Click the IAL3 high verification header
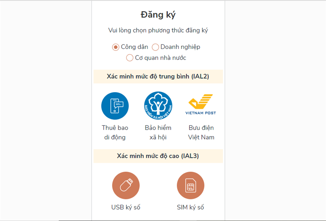Viewport: 326px width, 221px height. point(158,156)
